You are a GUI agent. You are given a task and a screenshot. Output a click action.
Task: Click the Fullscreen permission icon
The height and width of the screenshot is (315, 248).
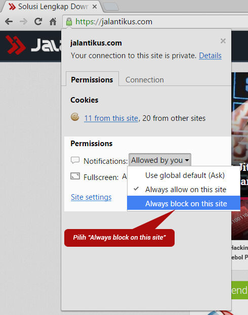click(x=75, y=176)
